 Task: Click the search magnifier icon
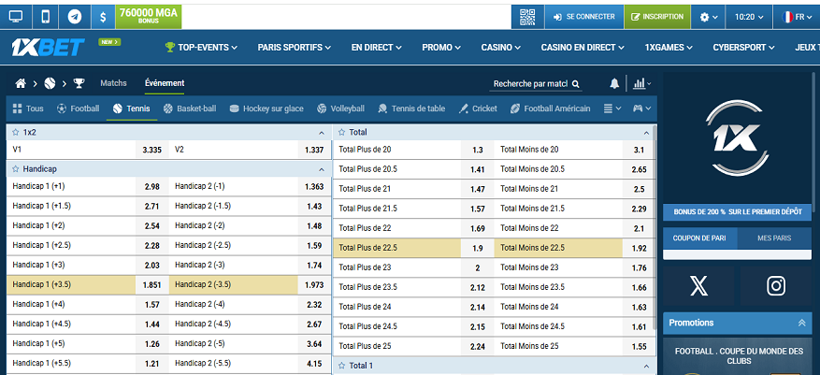click(575, 83)
